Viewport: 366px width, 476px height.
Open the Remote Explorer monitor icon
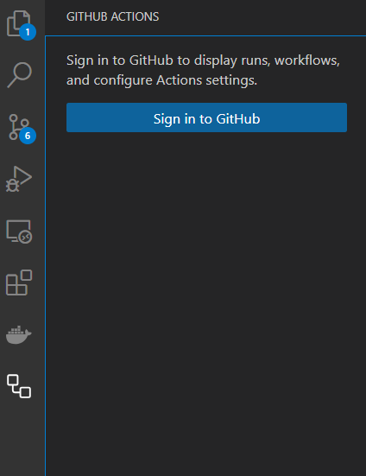coord(19,232)
